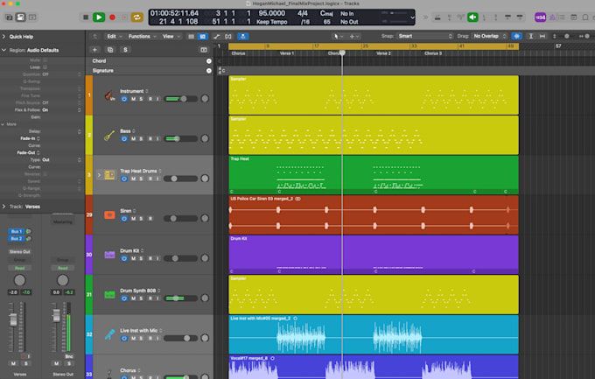Open the Library panel icon
Viewport: 595px width, 379px height.
(9, 18)
